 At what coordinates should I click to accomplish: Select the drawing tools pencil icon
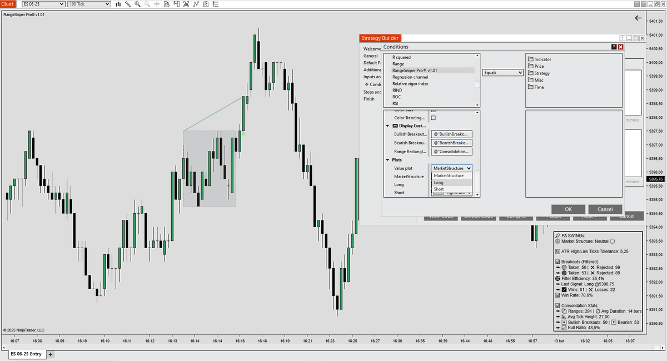(x=128, y=4)
